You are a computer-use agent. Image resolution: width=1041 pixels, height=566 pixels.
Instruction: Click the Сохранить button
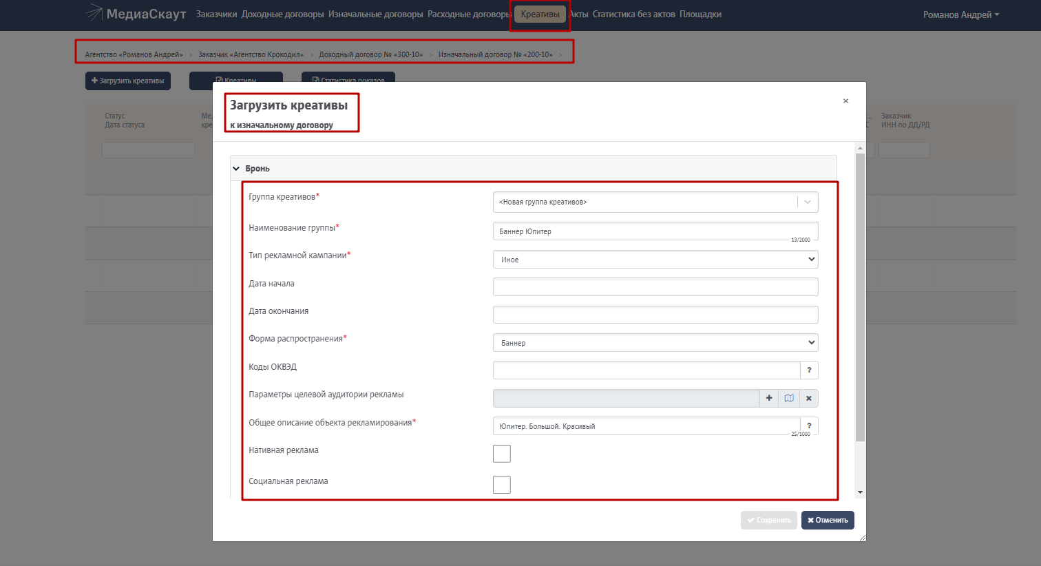pos(768,520)
